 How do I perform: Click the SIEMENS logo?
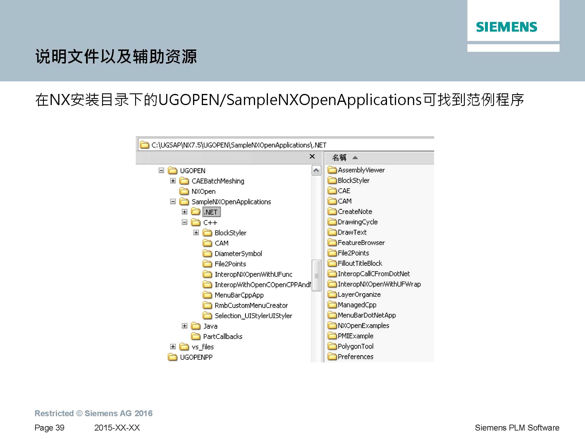(507, 27)
